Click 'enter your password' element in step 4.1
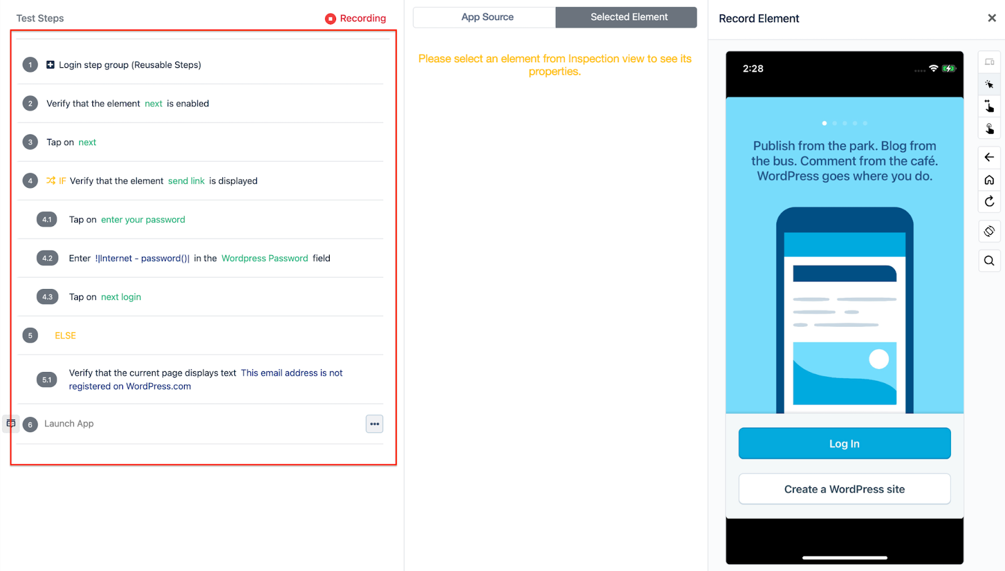1005x571 pixels. 143,220
